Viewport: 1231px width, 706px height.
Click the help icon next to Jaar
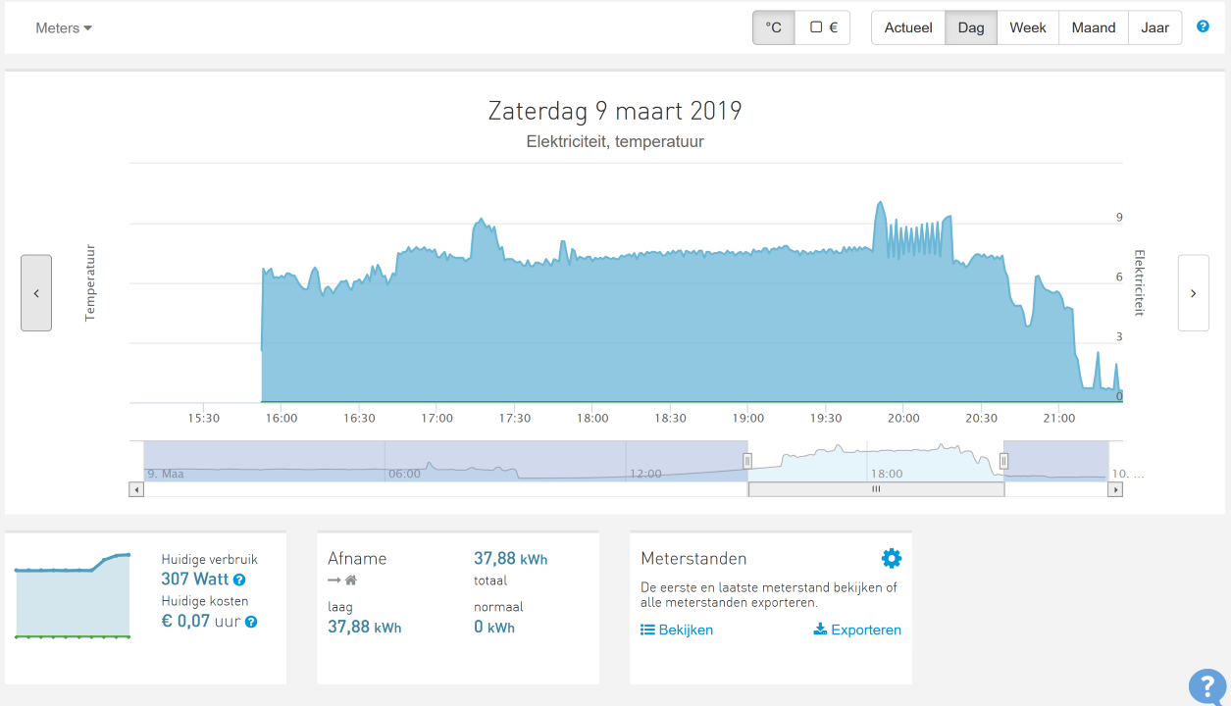click(1203, 27)
